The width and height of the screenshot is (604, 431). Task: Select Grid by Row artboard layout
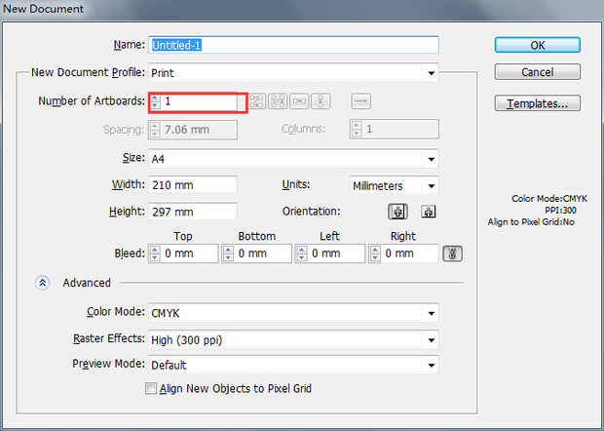tap(257, 101)
